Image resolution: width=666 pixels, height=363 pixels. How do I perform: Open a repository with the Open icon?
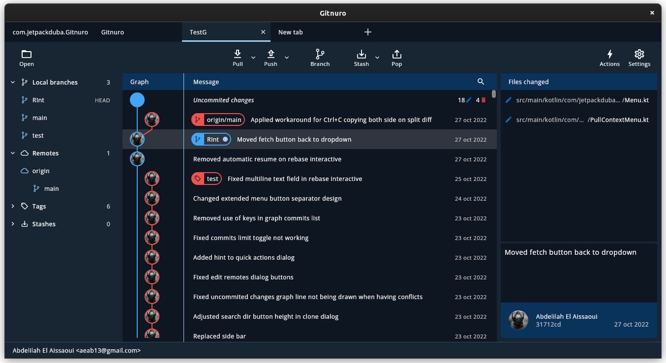pyautogui.click(x=26, y=54)
